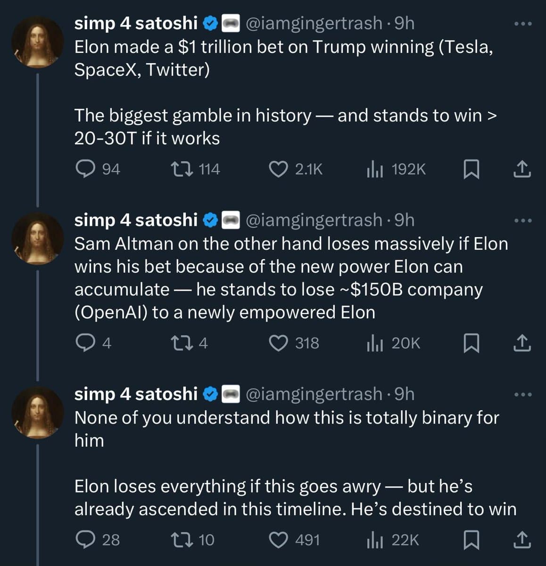Image resolution: width=546 pixels, height=566 pixels.
Task: Open the 'simp 4 satoshi' name on the second tweet
Action: point(136,220)
